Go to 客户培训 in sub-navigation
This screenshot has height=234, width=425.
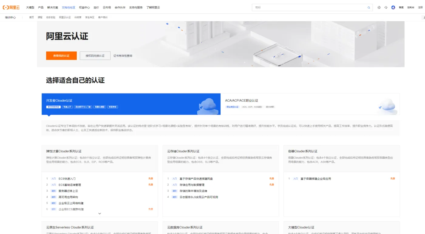103,18
